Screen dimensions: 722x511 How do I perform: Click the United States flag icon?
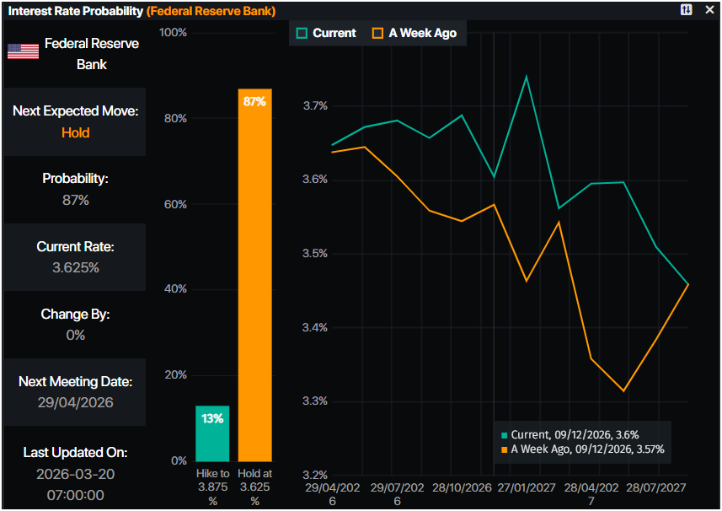pos(23,51)
